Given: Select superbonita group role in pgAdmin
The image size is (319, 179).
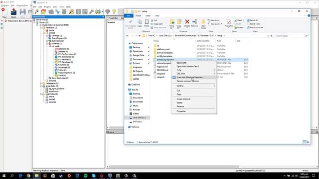Looking at the screenshot, I should (x=53, y=91).
